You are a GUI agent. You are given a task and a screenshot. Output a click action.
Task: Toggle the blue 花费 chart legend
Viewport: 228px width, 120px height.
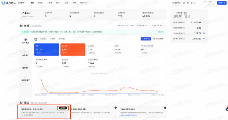(x=94, y=74)
